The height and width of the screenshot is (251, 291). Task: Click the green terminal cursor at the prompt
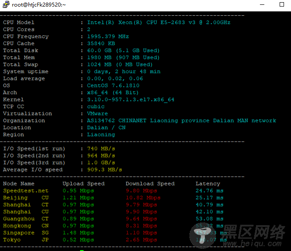point(82,251)
